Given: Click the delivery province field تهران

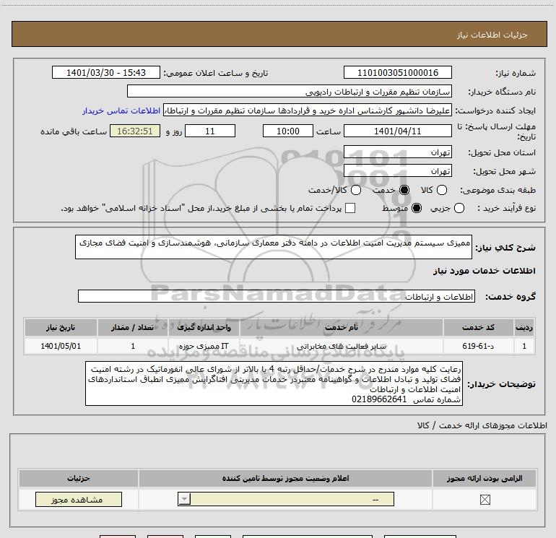Looking at the screenshot, I should [x=397, y=152].
